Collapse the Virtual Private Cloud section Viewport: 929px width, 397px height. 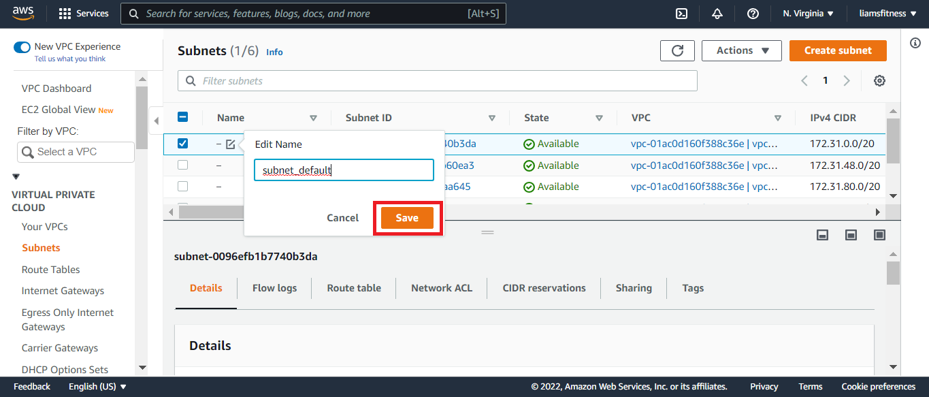pos(16,177)
